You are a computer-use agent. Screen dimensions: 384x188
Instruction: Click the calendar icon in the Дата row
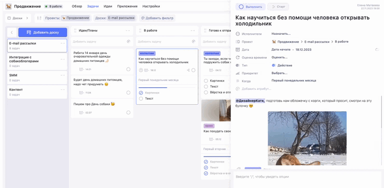[x=237, y=49]
